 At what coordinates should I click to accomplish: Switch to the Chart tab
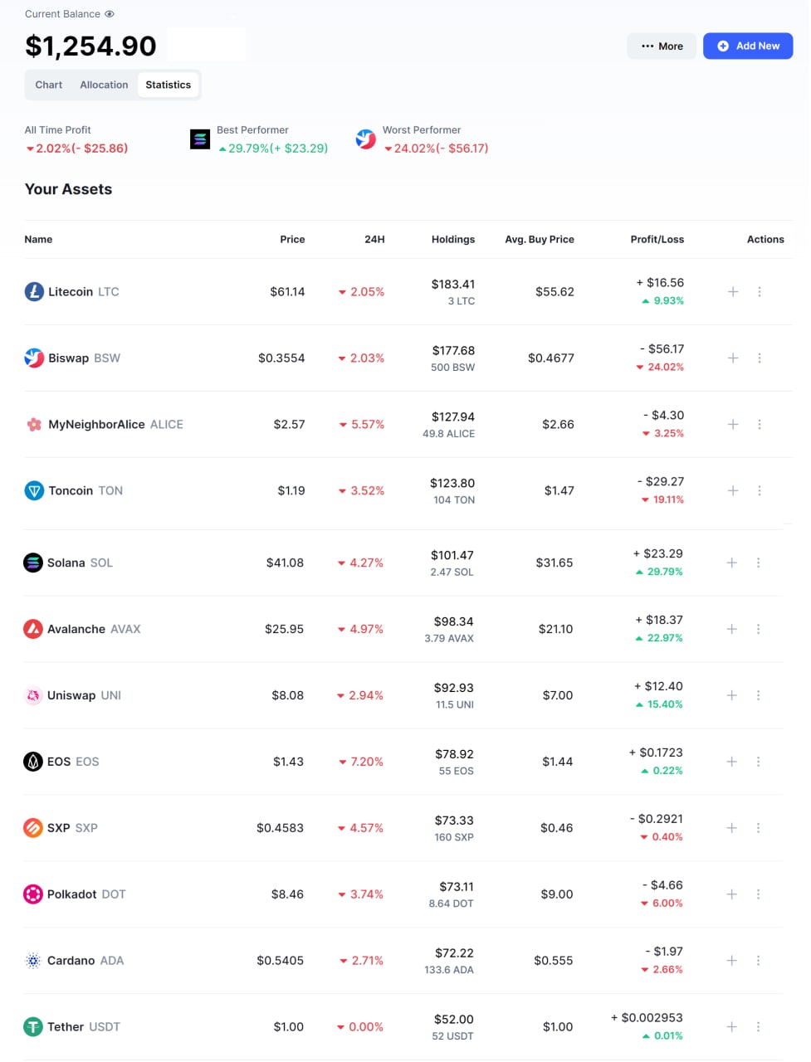coord(49,85)
